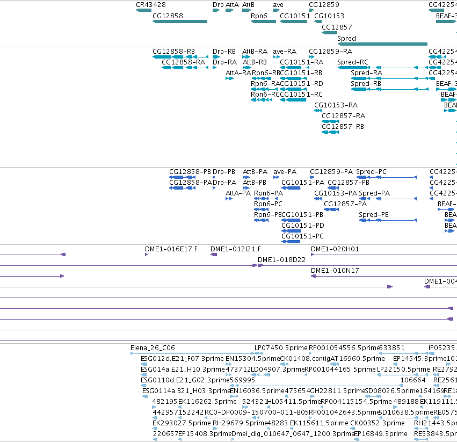Select transcript CG10153-RA

tap(336, 105)
